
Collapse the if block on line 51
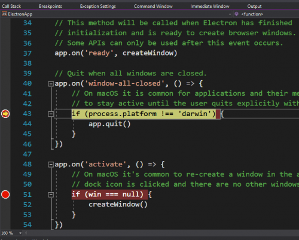[x=51, y=195]
